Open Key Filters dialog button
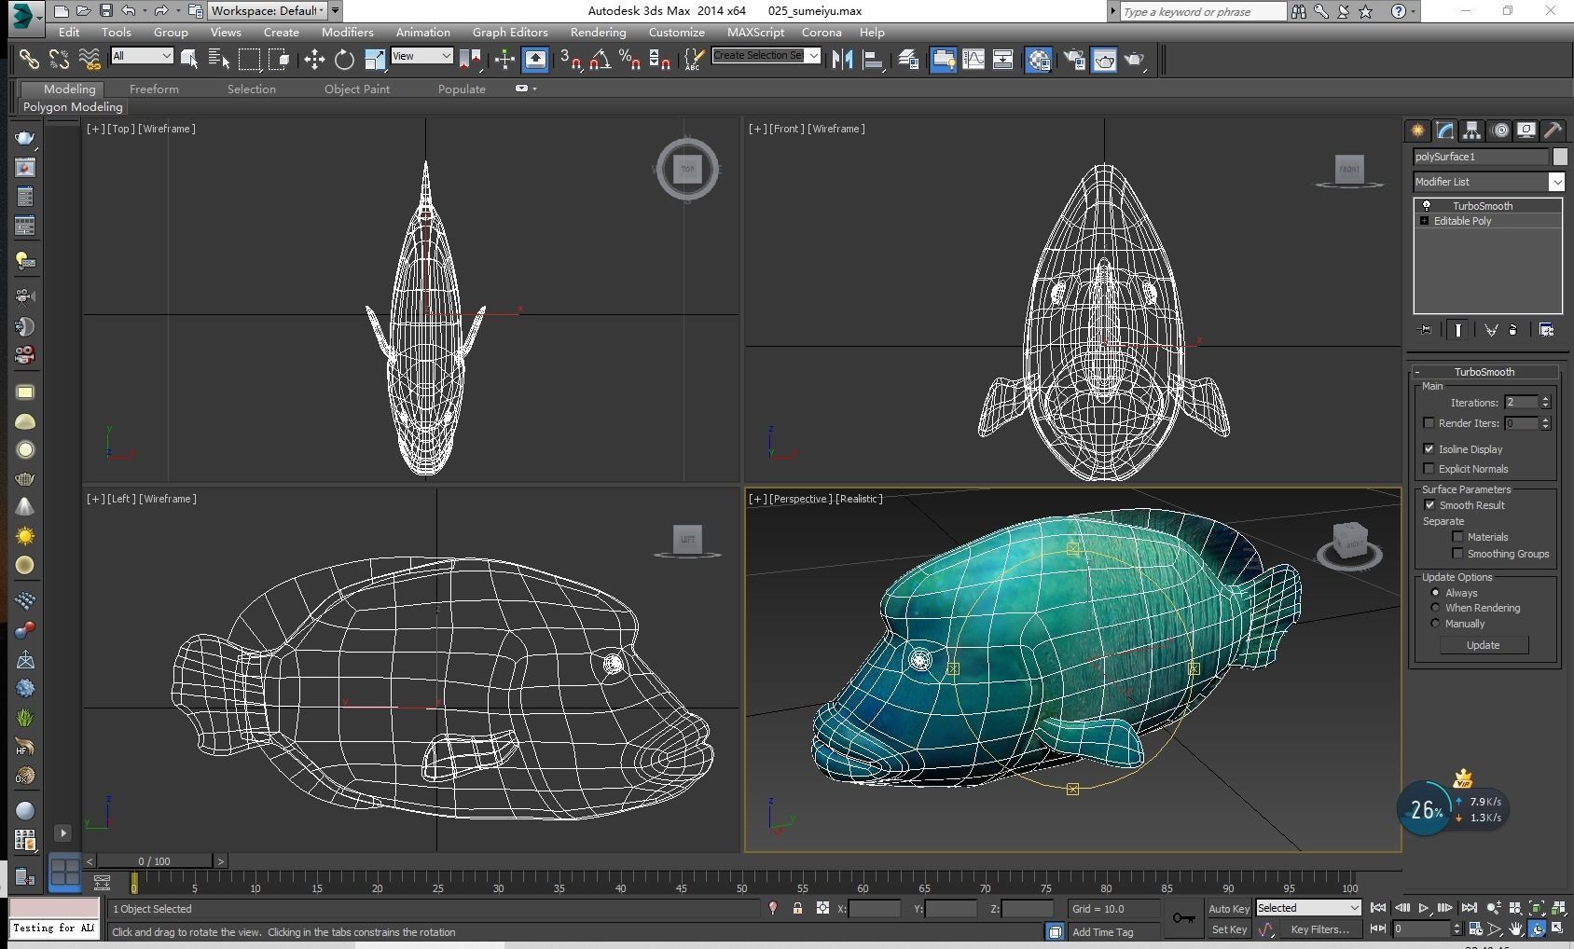 (x=1319, y=929)
